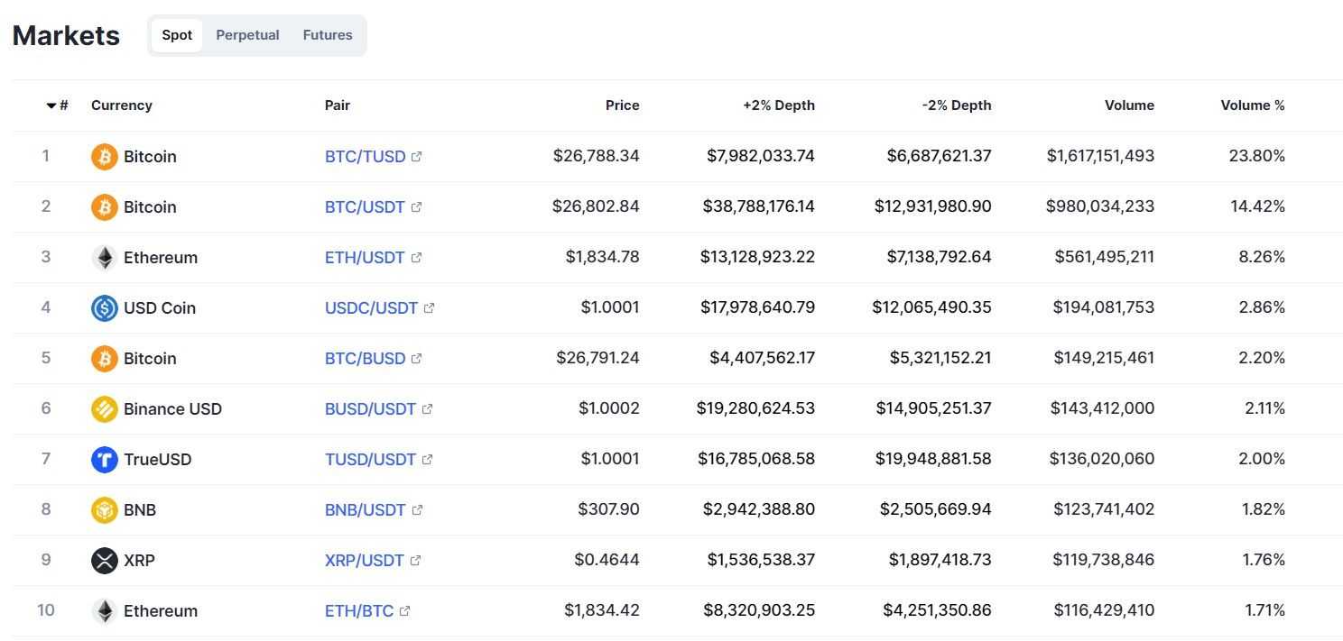Sort by -2% Depth column header

(957, 105)
